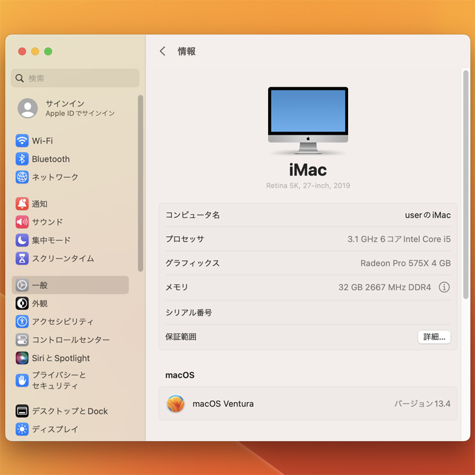The image size is (475, 475).
Task: Click the main pane vertical scrollbar
Action: tap(465, 185)
